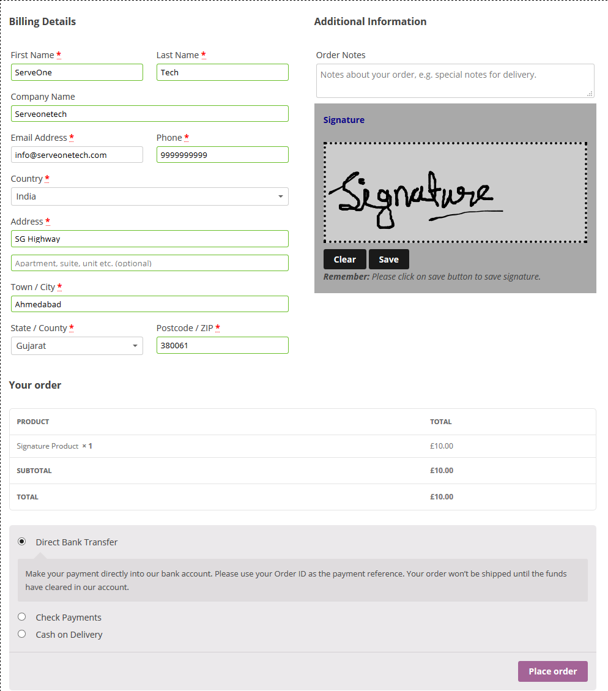
Task: Click the PRODUCT column header
Action: tap(33, 422)
